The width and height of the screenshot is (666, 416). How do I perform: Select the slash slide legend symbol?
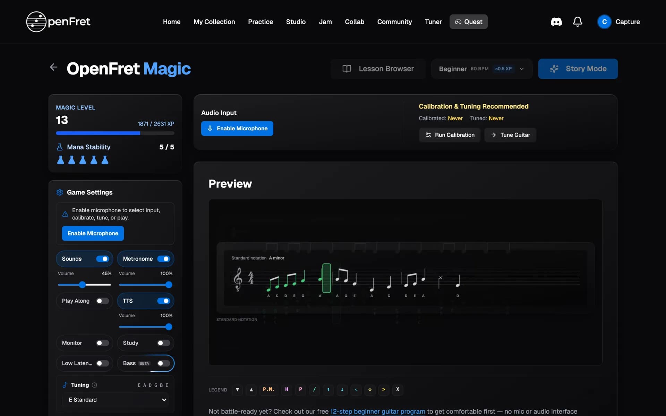click(x=314, y=390)
